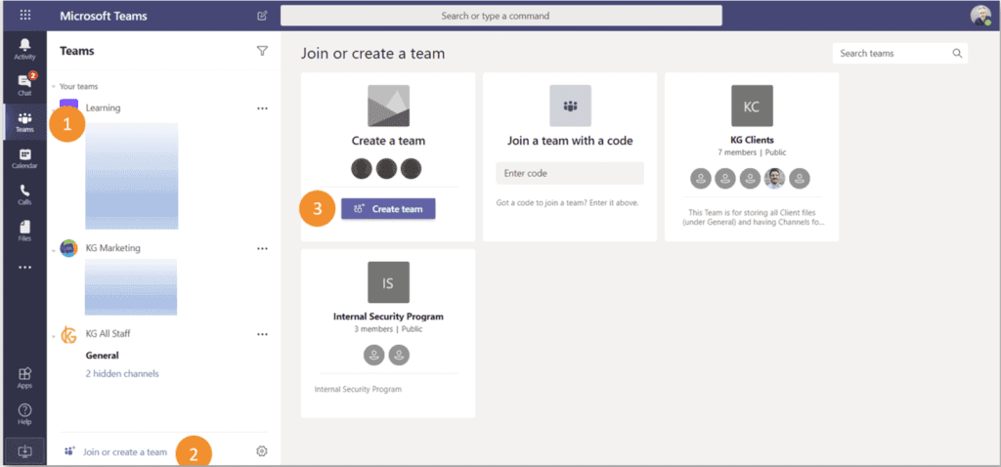The width and height of the screenshot is (1001, 467).
Task: Open the Calendar view
Action: pos(24,158)
